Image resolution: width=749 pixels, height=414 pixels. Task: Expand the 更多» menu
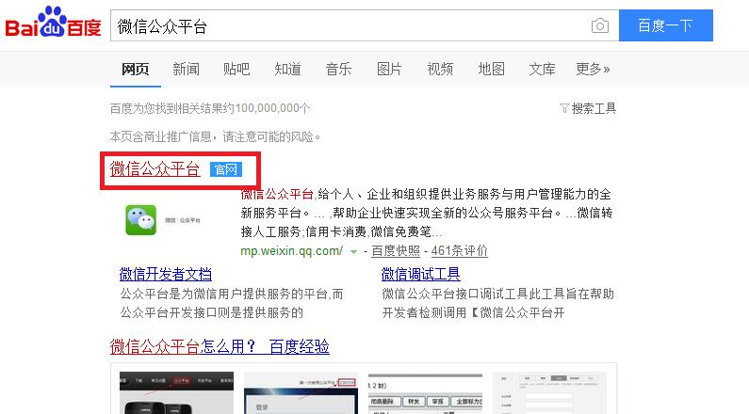pyautogui.click(x=593, y=70)
